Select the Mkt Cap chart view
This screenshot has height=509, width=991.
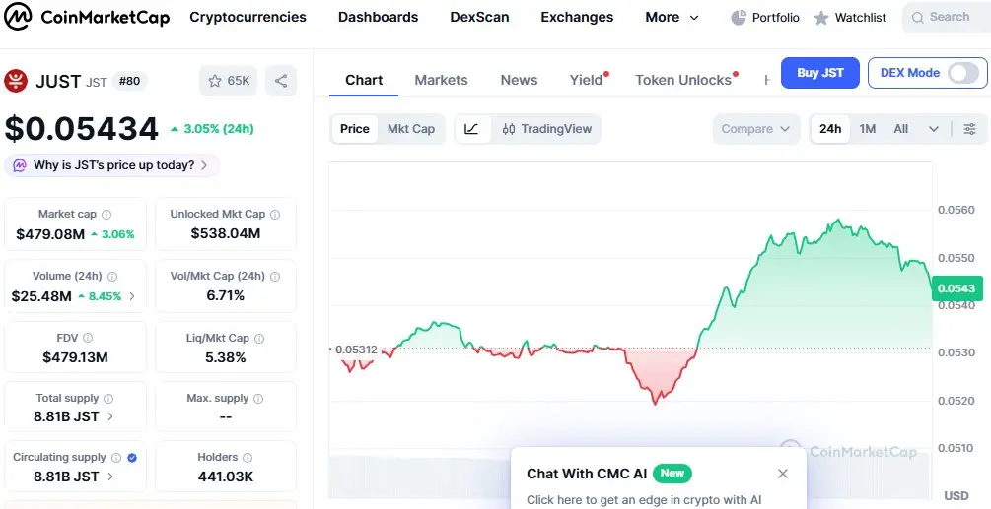(410, 129)
